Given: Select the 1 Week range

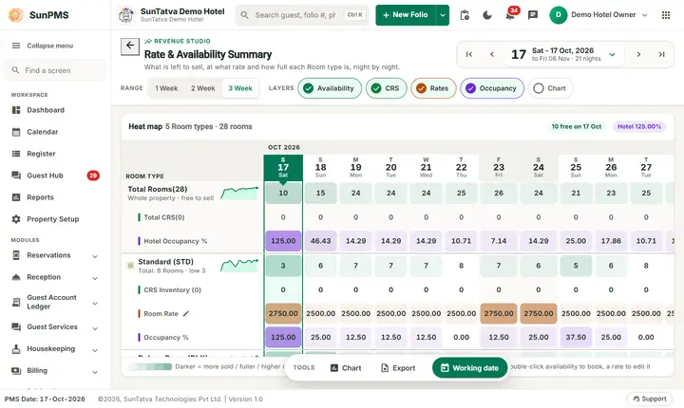Looking at the screenshot, I should point(166,88).
